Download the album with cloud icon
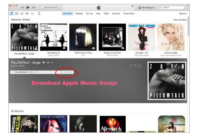The height and width of the screenshot is (137, 199). point(140,66)
